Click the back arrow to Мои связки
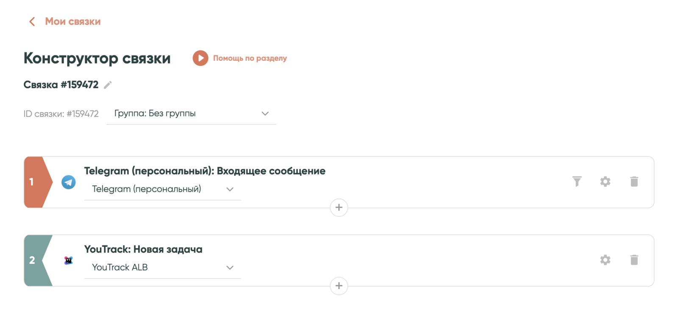Image resolution: width=678 pixels, height=318 pixels. tap(32, 22)
